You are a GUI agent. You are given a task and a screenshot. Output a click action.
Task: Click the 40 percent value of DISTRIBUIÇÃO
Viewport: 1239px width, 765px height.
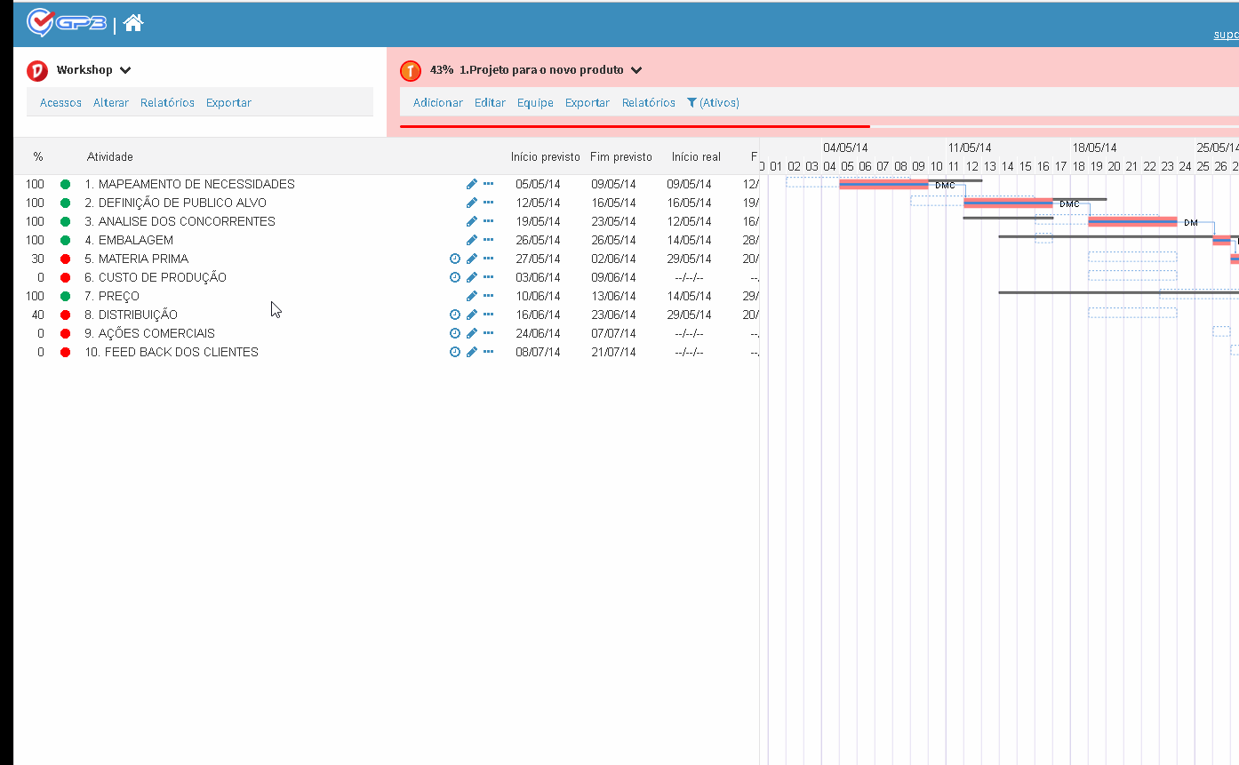click(x=38, y=315)
